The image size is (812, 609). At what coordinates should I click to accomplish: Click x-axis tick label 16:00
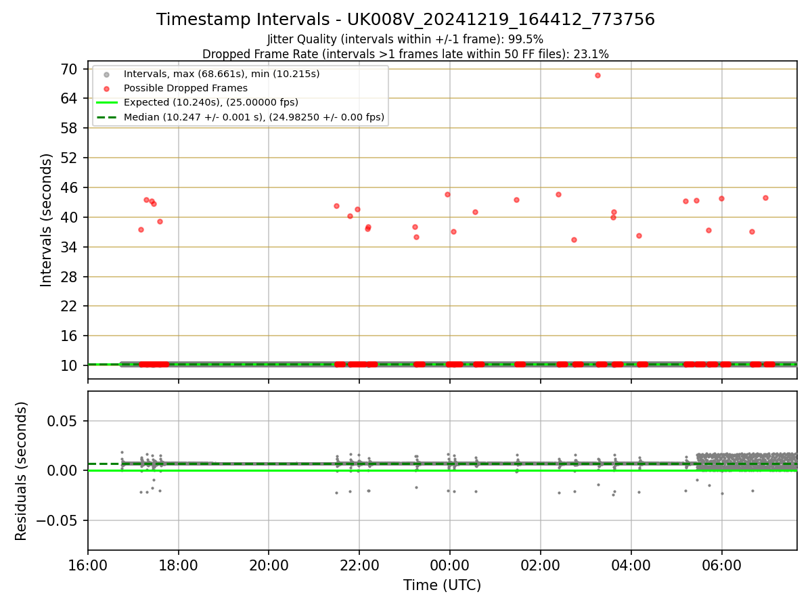[88, 566]
